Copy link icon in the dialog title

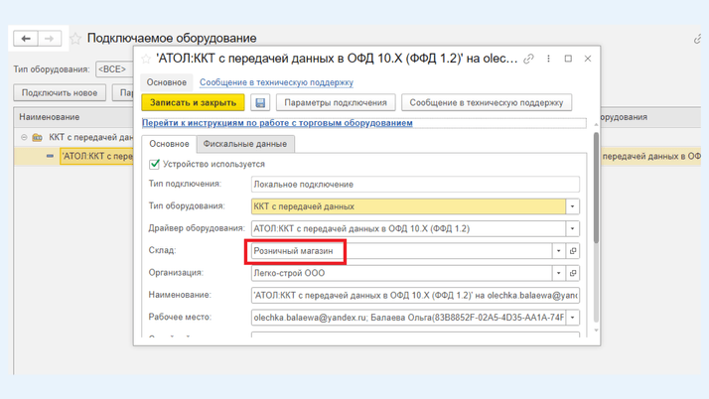click(528, 59)
